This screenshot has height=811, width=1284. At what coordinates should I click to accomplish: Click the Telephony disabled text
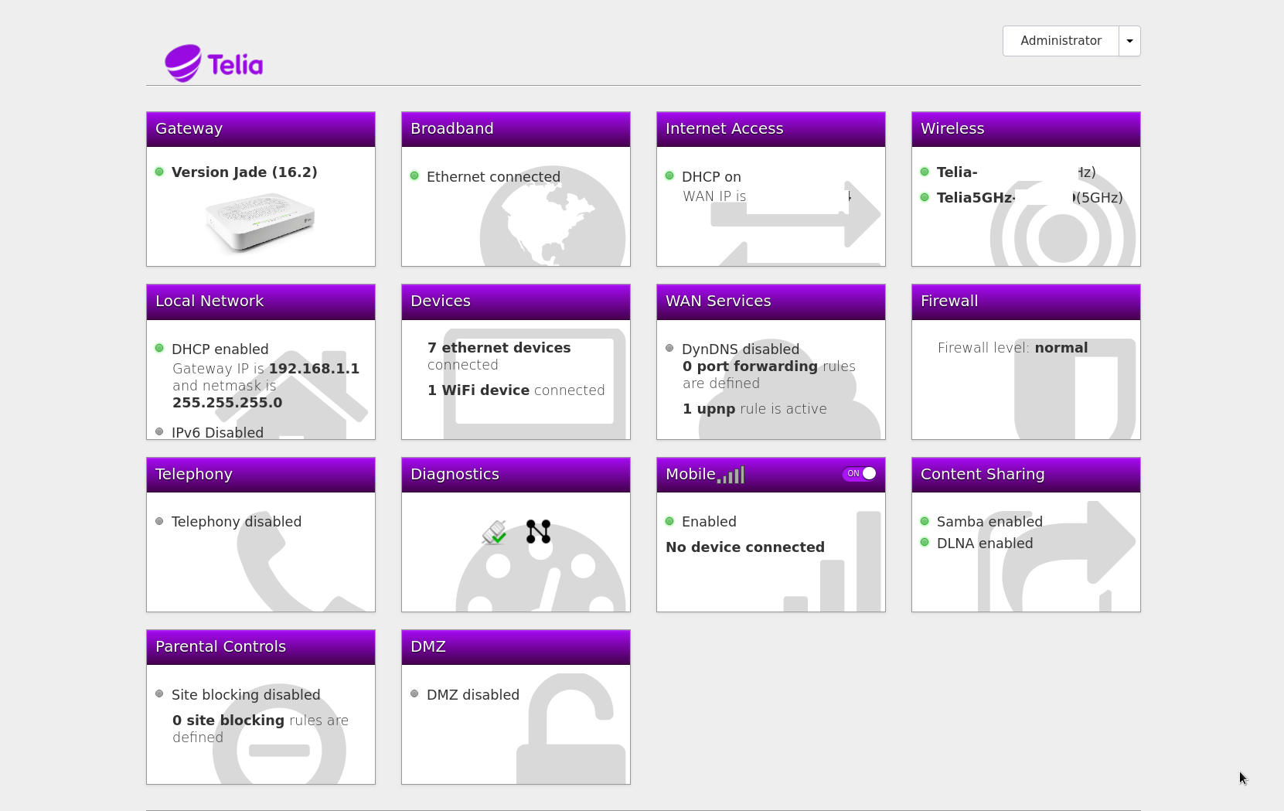tap(237, 522)
